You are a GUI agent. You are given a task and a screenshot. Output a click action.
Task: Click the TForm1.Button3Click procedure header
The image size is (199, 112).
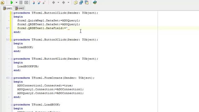tap(56, 40)
